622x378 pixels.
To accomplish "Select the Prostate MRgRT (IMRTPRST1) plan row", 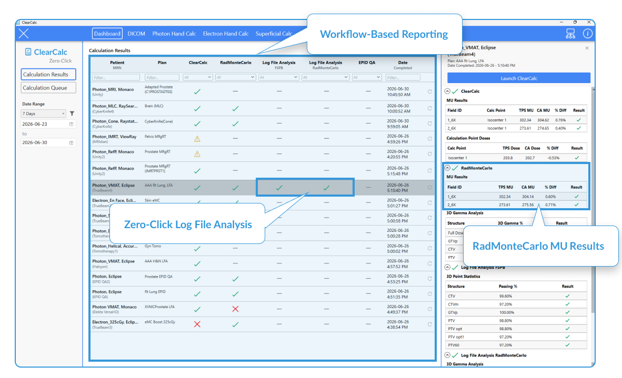I will (262, 171).
